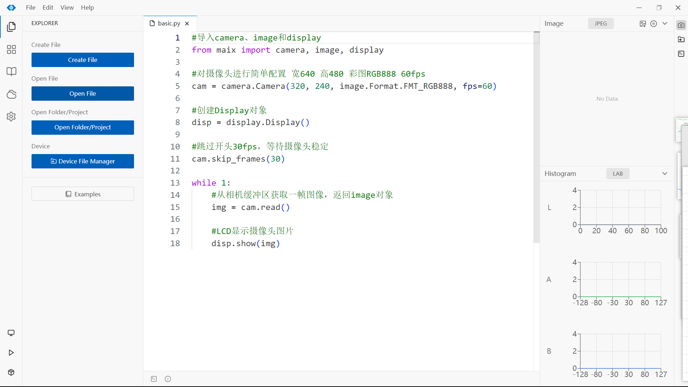Click the Open Folder/Project button

click(x=83, y=128)
